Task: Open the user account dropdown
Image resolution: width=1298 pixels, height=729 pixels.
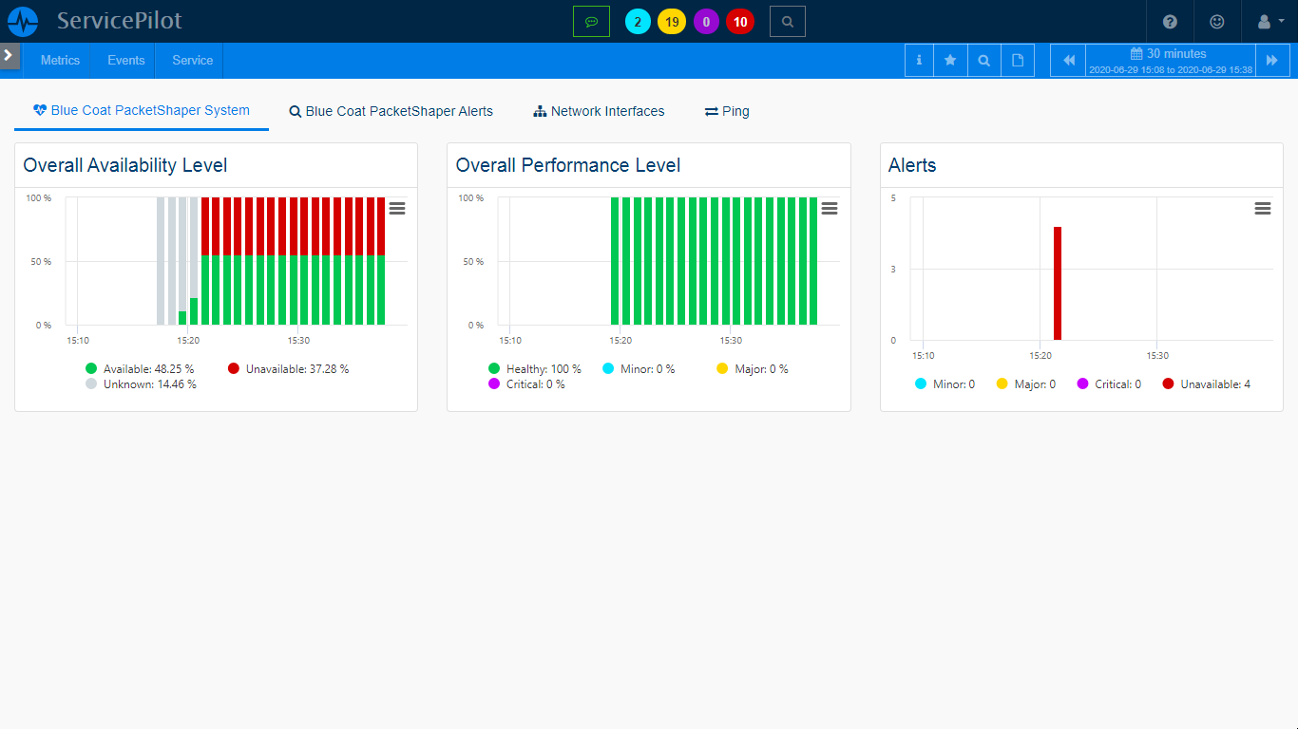Action: (1269, 22)
